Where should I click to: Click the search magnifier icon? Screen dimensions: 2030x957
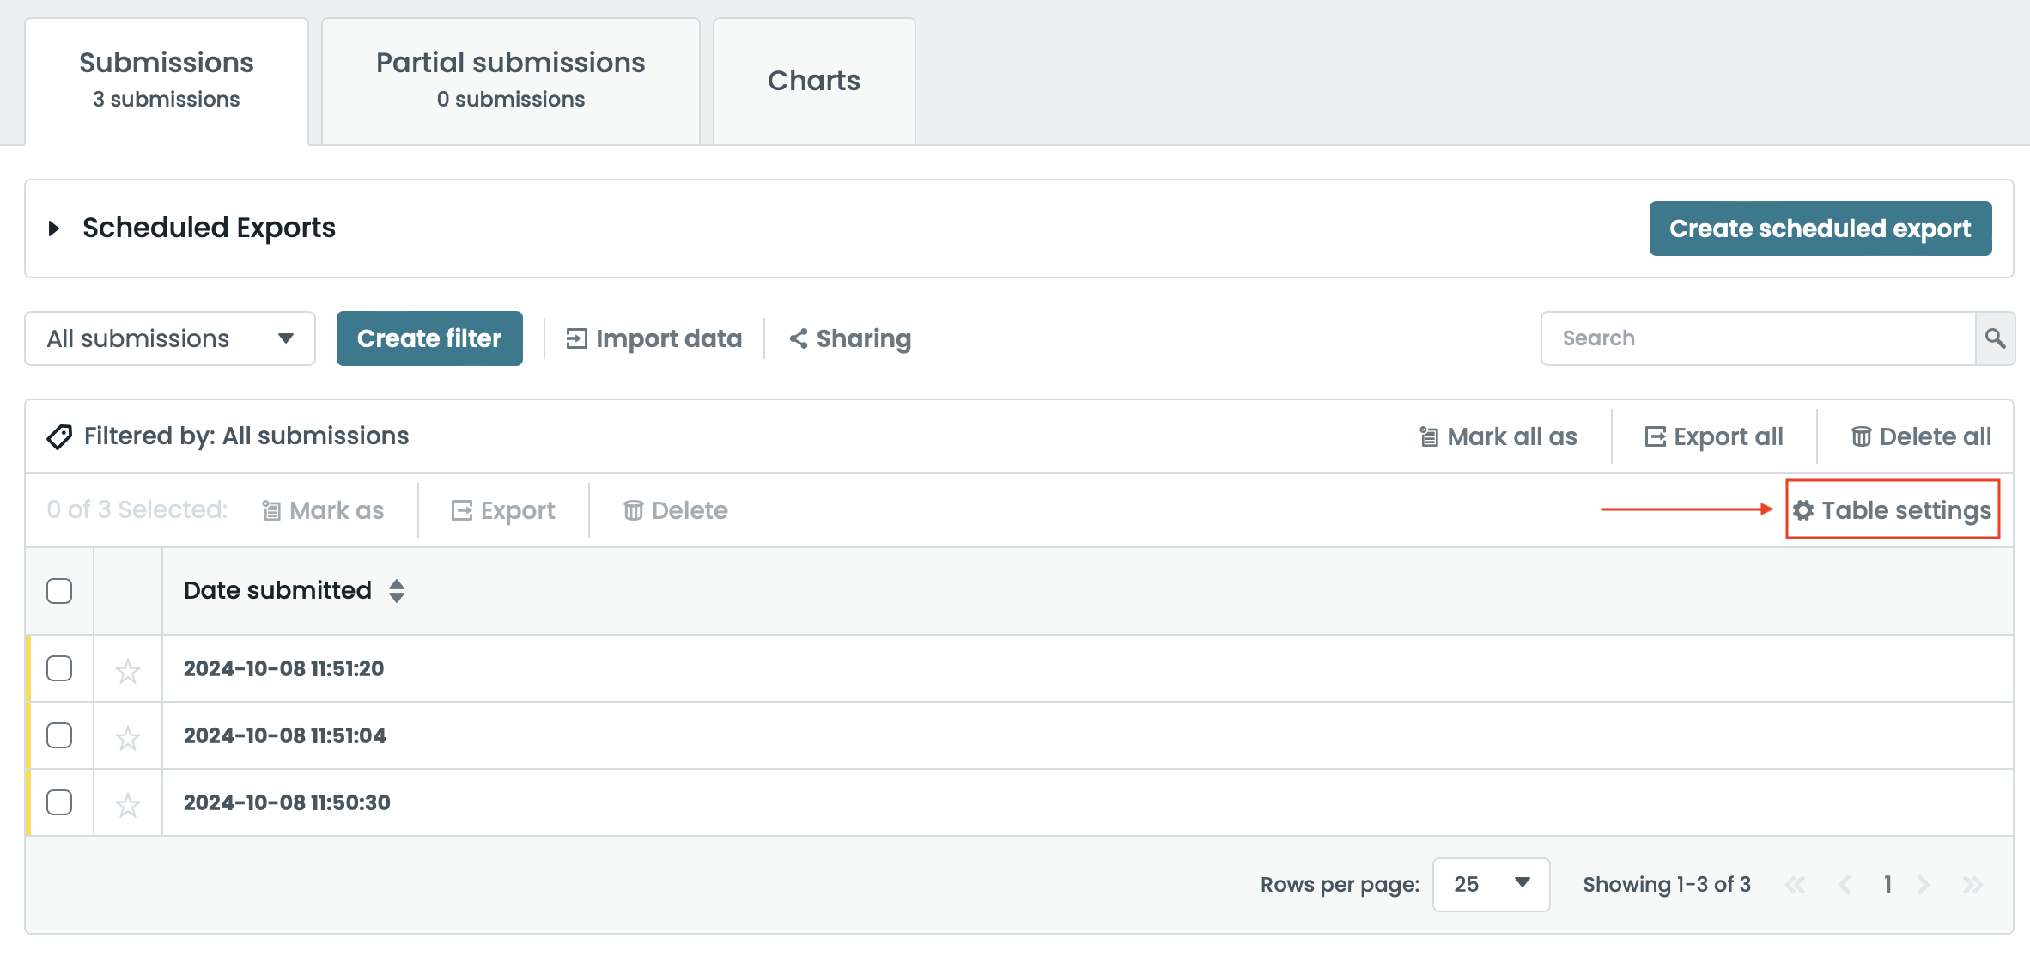point(1995,338)
